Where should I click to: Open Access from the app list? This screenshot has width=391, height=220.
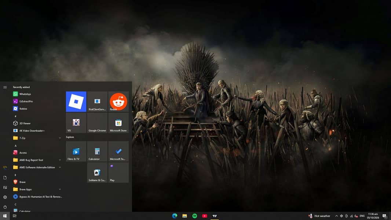(x=37, y=153)
